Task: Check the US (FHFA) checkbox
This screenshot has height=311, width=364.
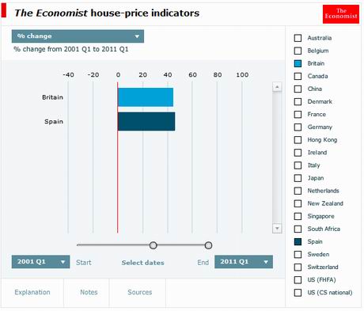Action: click(x=298, y=280)
